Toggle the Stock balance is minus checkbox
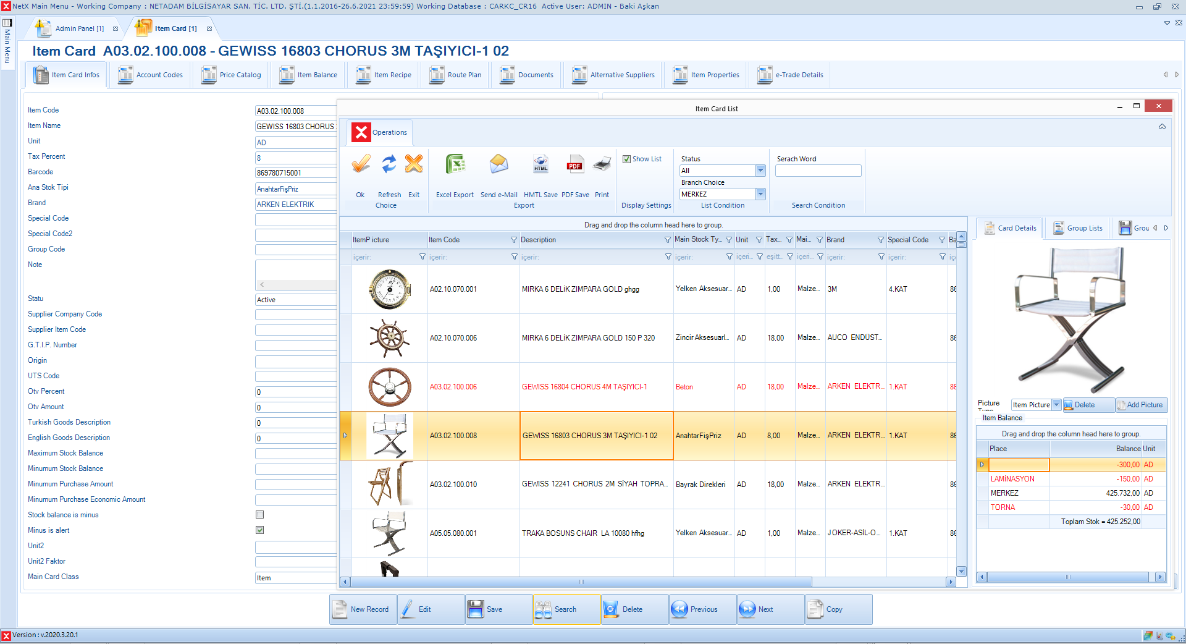Viewport: 1186px width, 644px height. click(260, 515)
